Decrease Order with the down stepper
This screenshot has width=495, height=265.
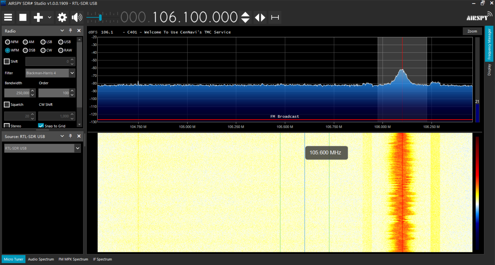(72, 95)
